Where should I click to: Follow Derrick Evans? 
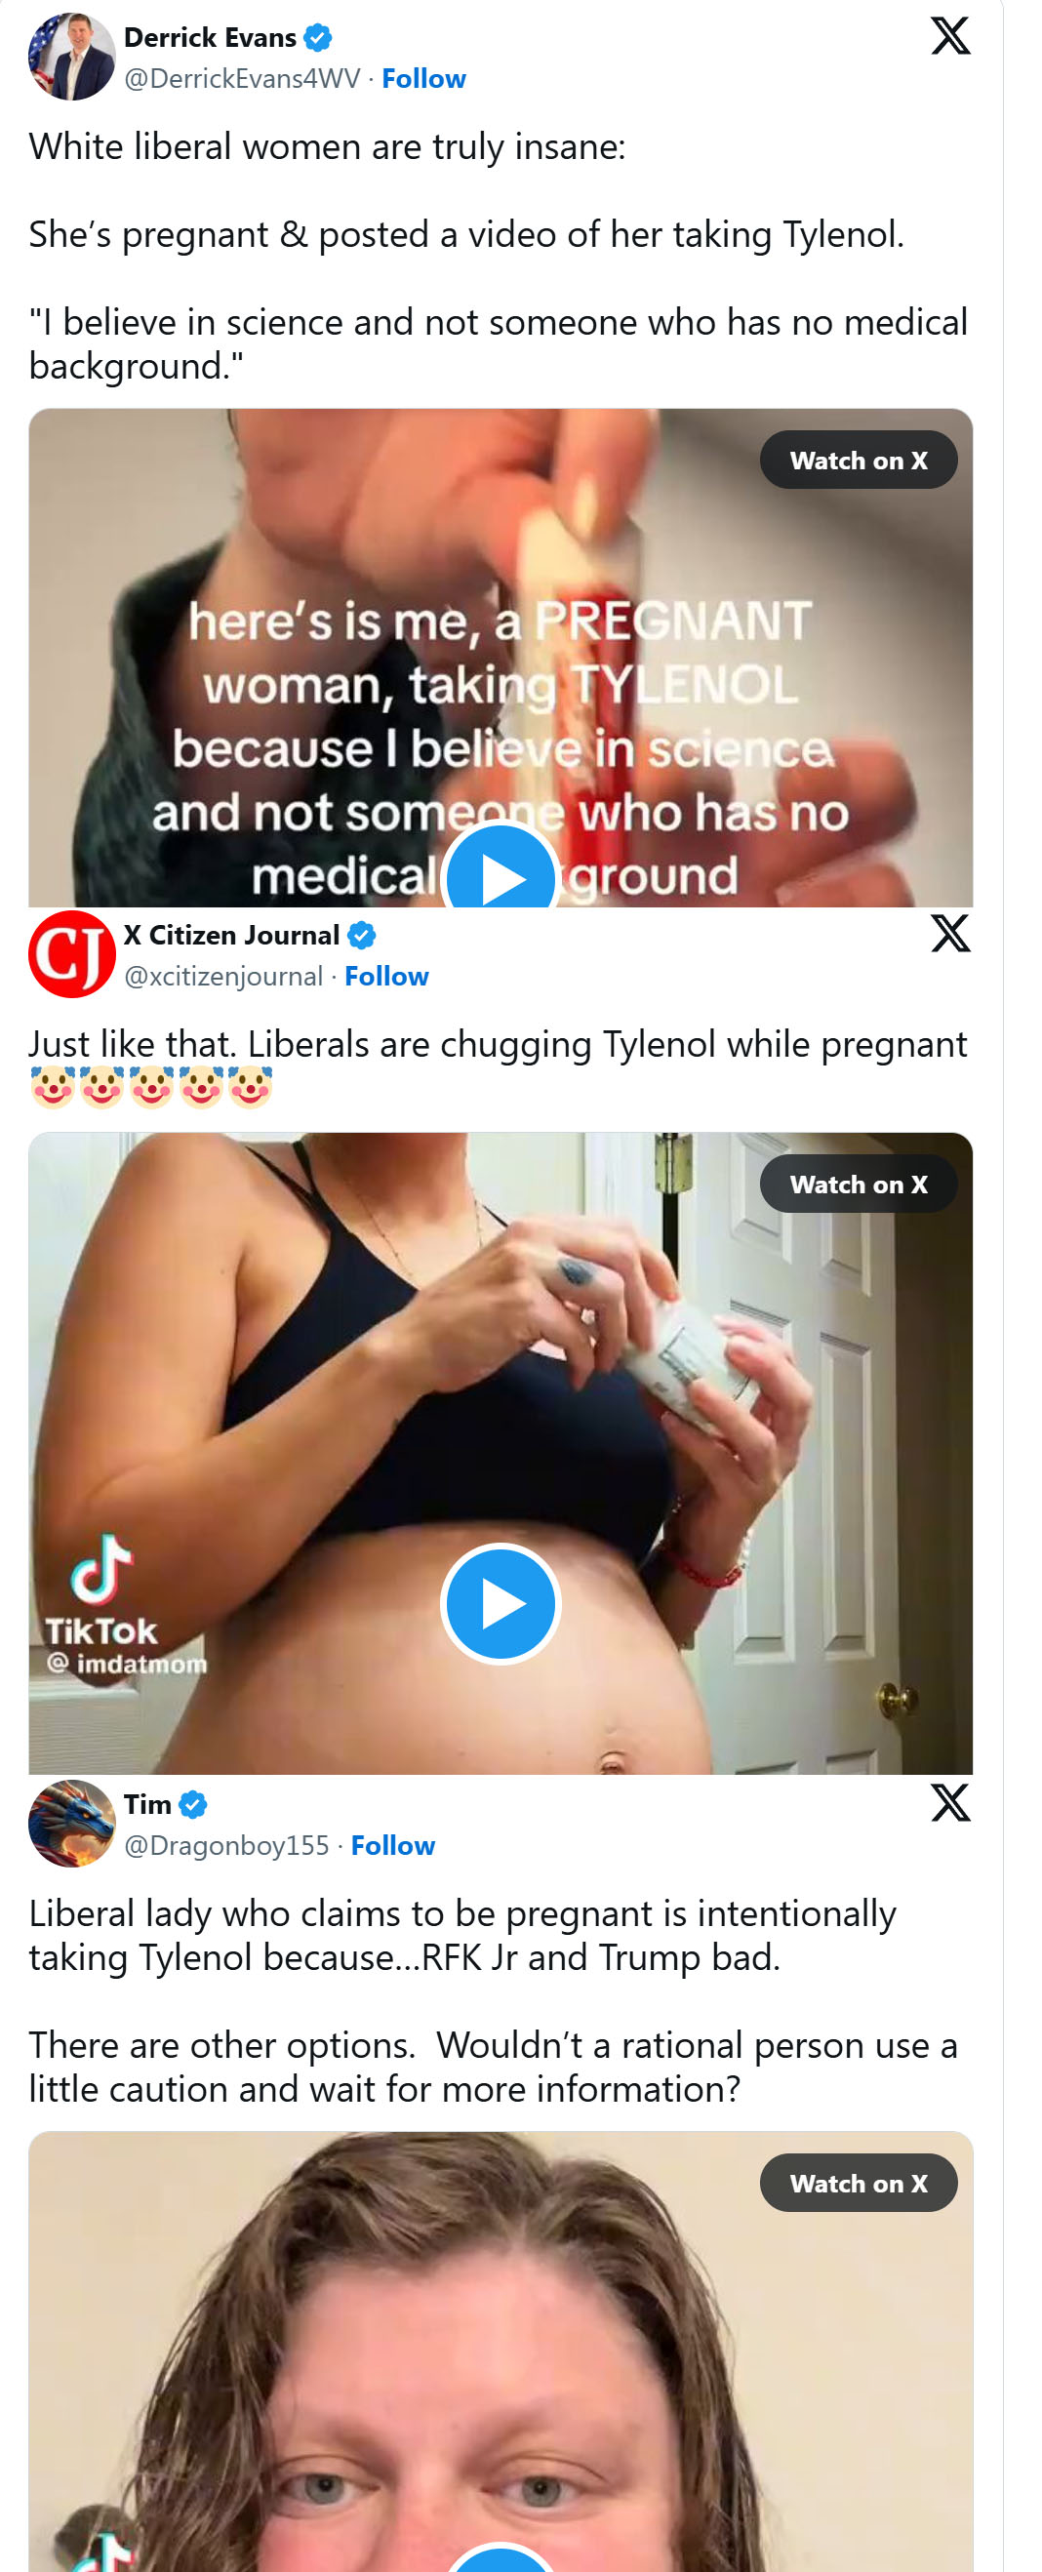(x=423, y=79)
